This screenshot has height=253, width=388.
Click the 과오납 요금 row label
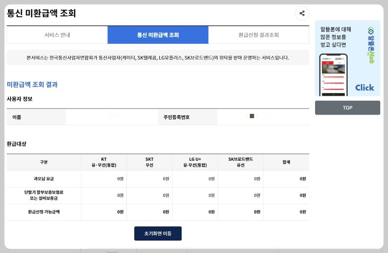coord(43,179)
